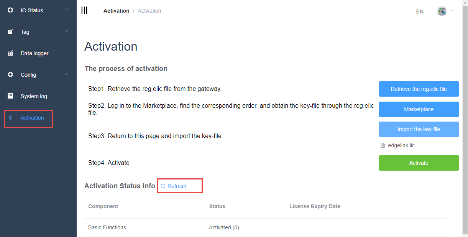Click the refresh circular arrows icon
This screenshot has width=468, height=237.
point(163,186)
